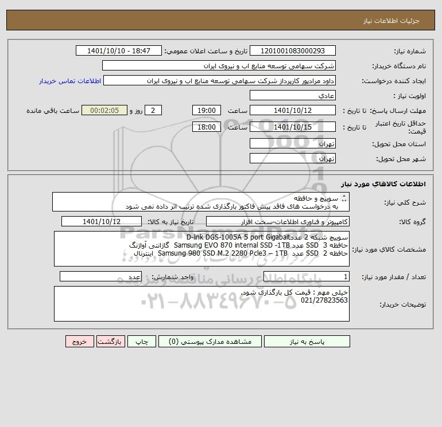Click the 'خروج' exit button
The image size is (442, 427).
pyautogui.click(x=79, y=341)
